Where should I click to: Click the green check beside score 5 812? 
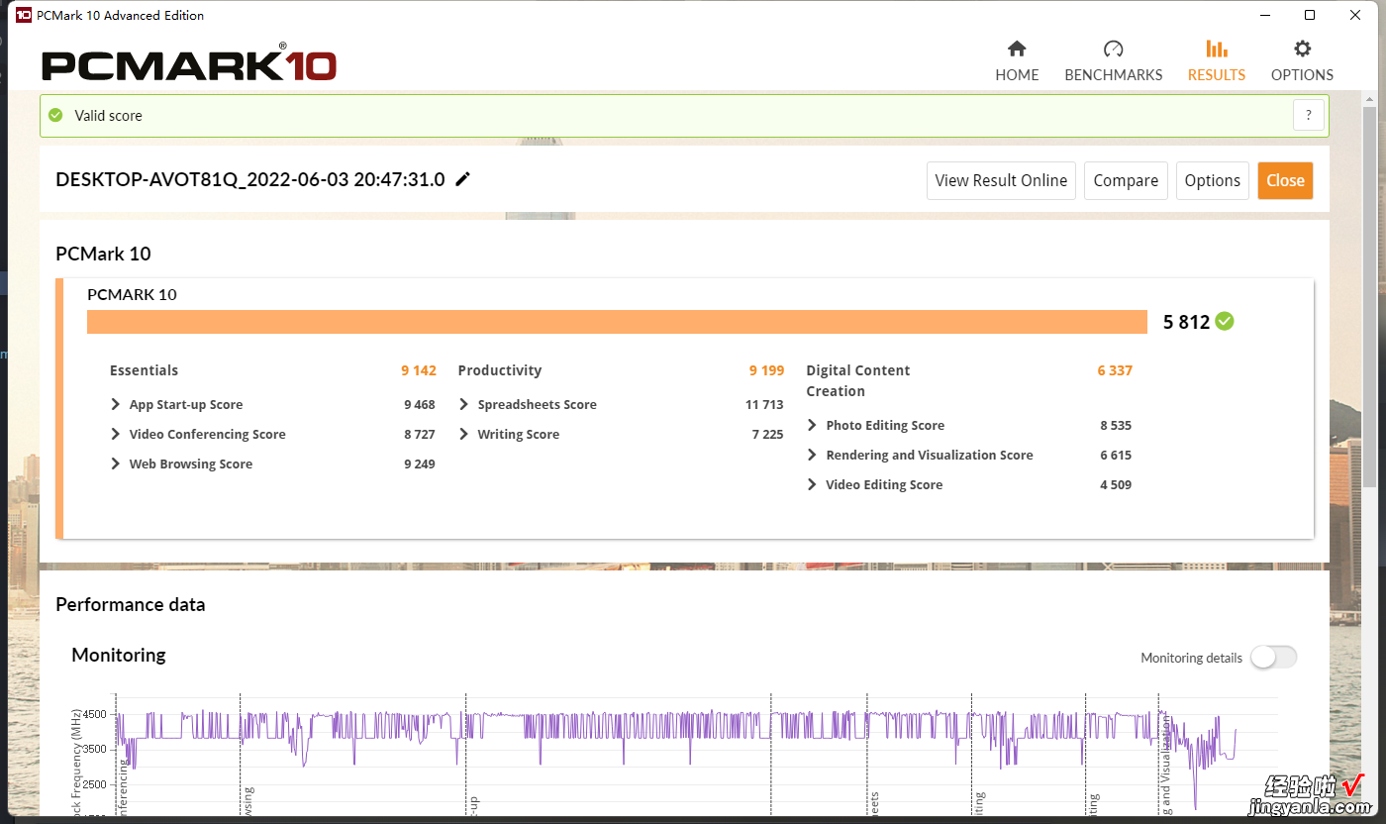[x=1225, y=321]
